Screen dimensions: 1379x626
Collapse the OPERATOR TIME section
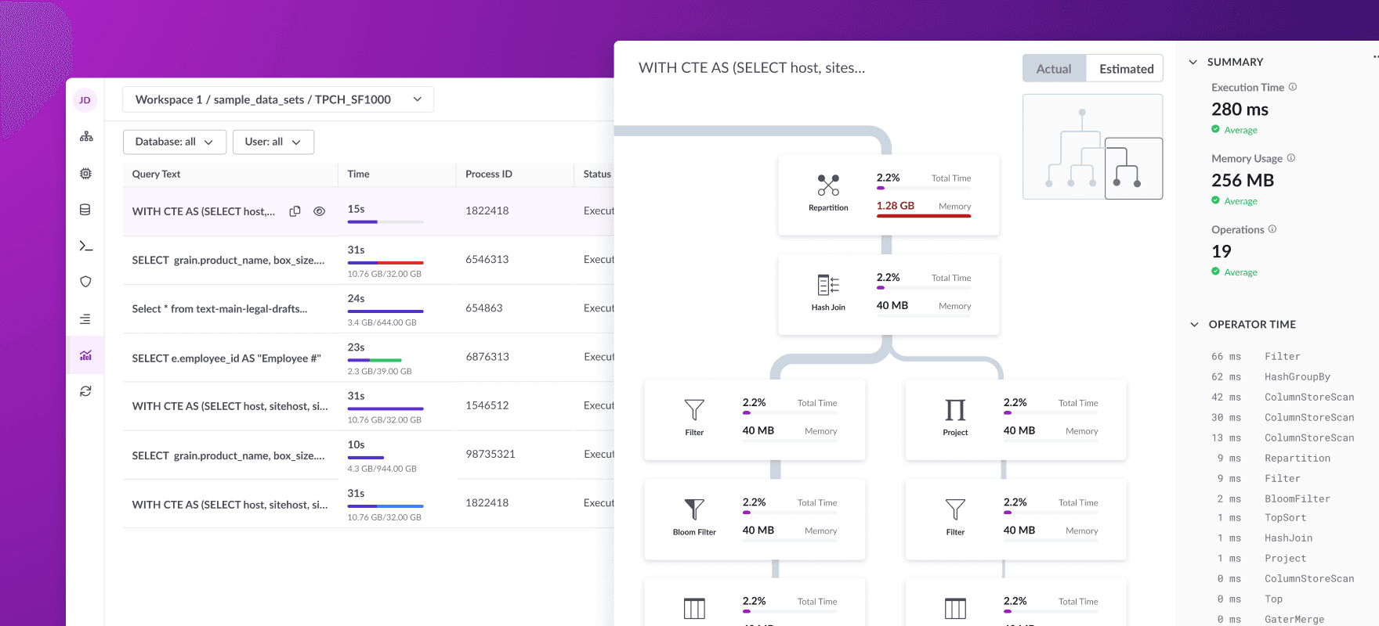coord(1194,324)
